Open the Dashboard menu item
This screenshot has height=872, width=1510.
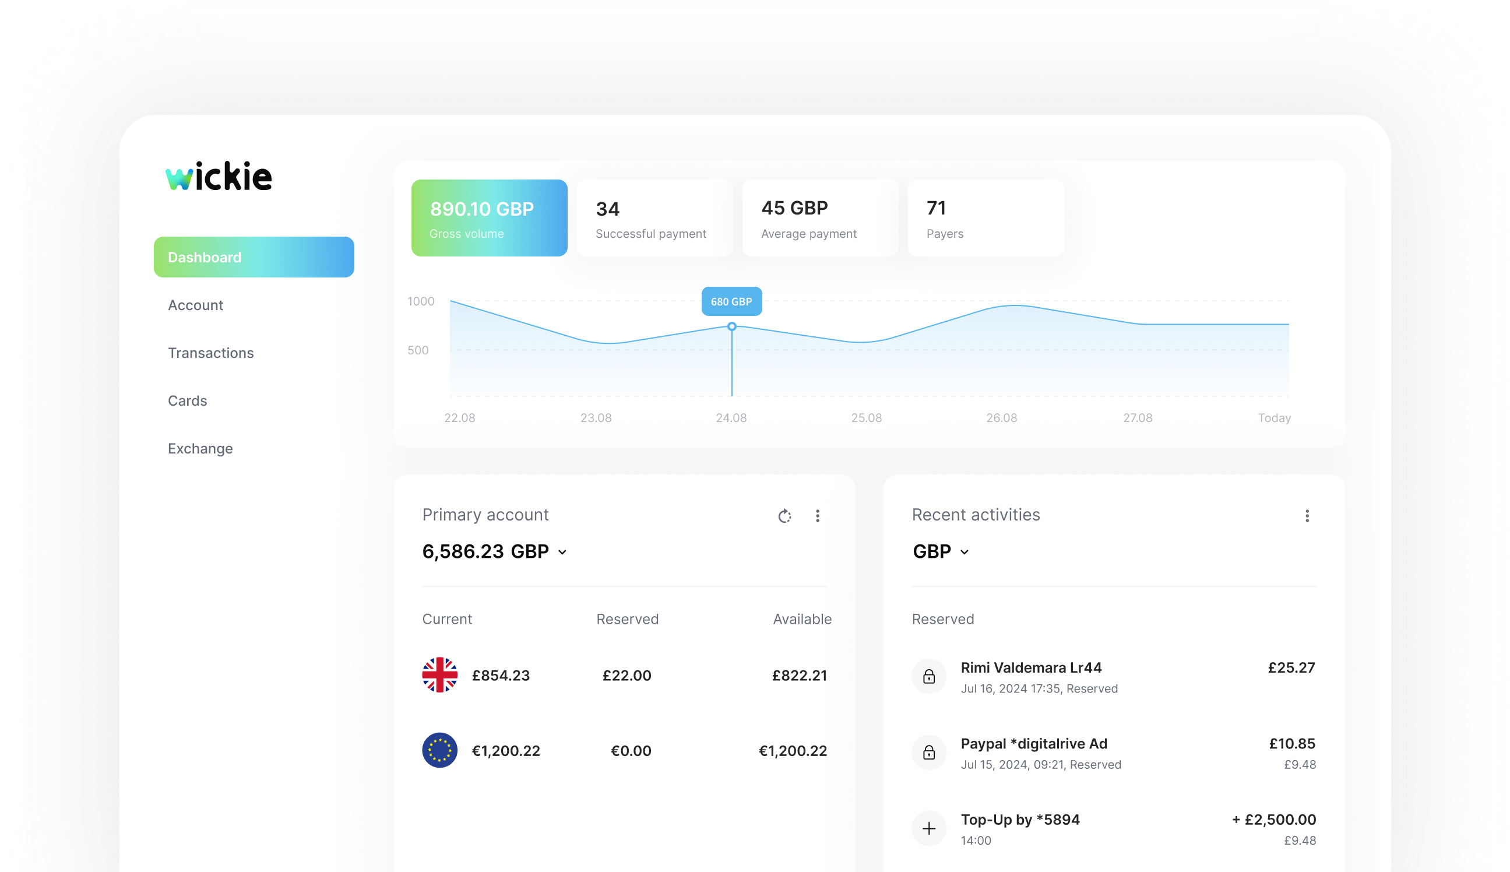[x=254, y=257]
